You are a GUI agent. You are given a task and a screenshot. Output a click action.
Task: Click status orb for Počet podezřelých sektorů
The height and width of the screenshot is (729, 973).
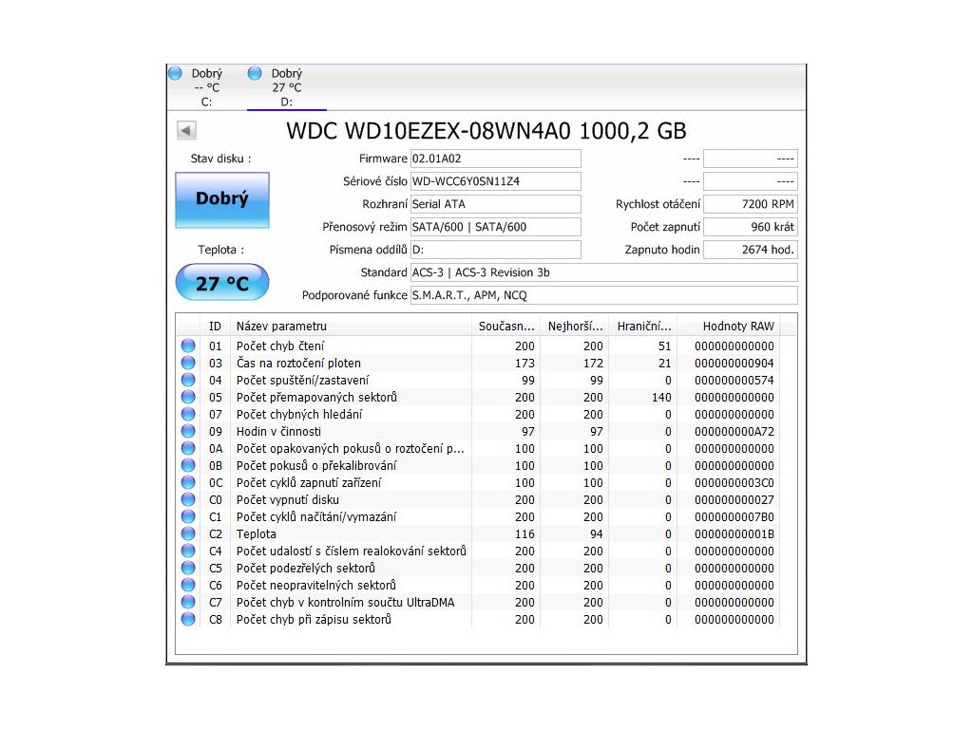pos(188,568)
